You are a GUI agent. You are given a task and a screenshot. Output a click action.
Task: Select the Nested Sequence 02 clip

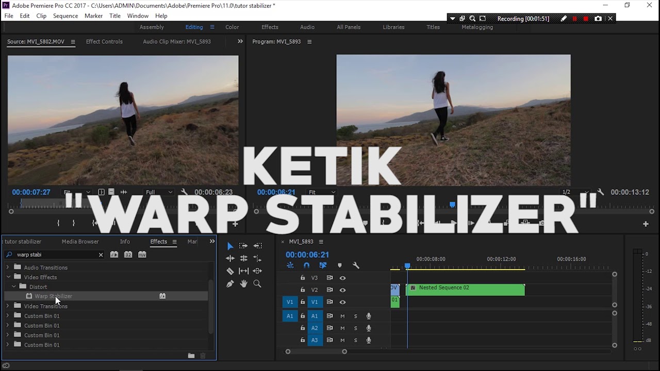click(x=465, y=290)
